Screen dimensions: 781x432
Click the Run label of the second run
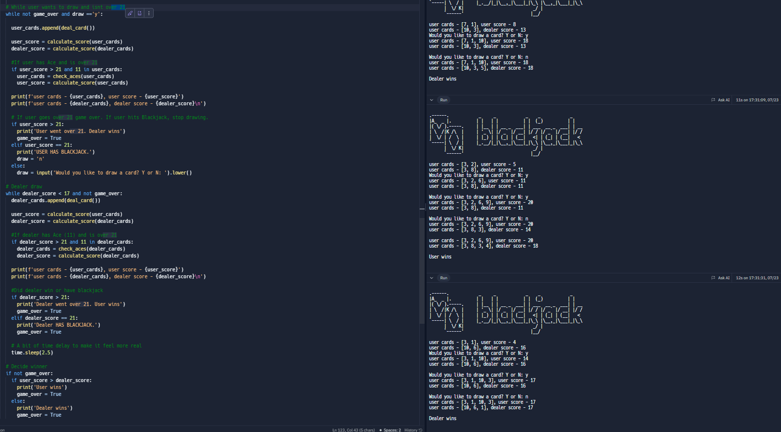[x=443, y=278]
